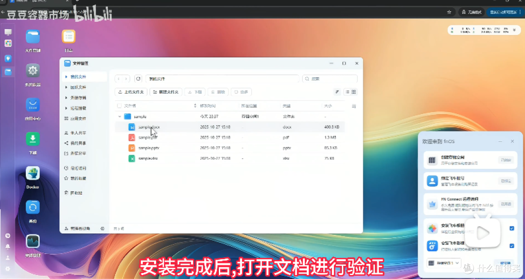This screenshot has width=525, height=279.
Task: Expand Team Files (团队文件) tree arrow
Action: (66, 87)
